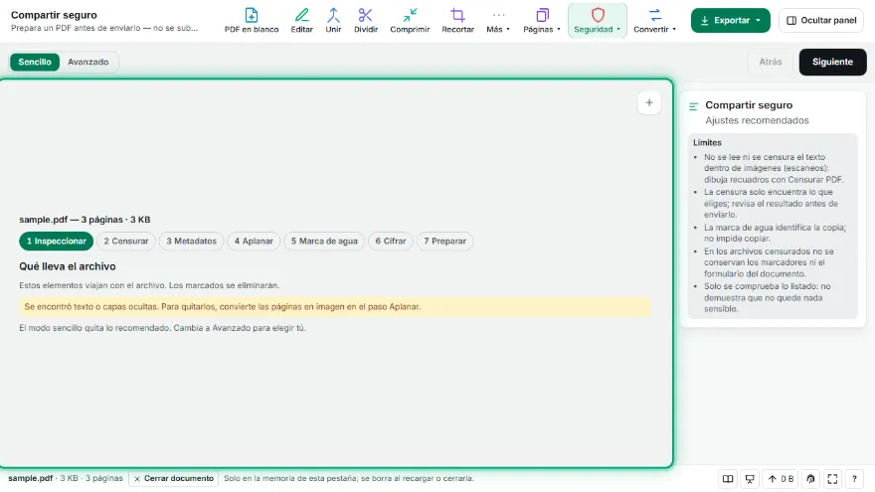Click 'Ajustes recomendados' subtitle
This screenshot has width=875, height=492.
757,120
